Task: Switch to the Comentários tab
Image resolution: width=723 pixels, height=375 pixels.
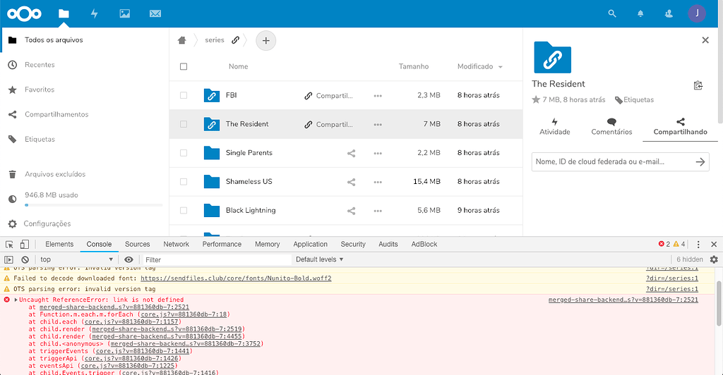Action: pyautogui.click(x=611, y=127)
